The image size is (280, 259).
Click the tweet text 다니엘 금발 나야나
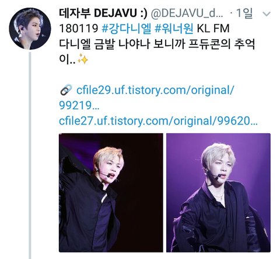(x=104, y=44)
